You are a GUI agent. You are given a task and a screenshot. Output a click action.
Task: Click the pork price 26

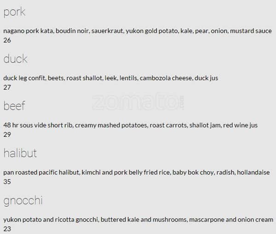tap(7, 40)
